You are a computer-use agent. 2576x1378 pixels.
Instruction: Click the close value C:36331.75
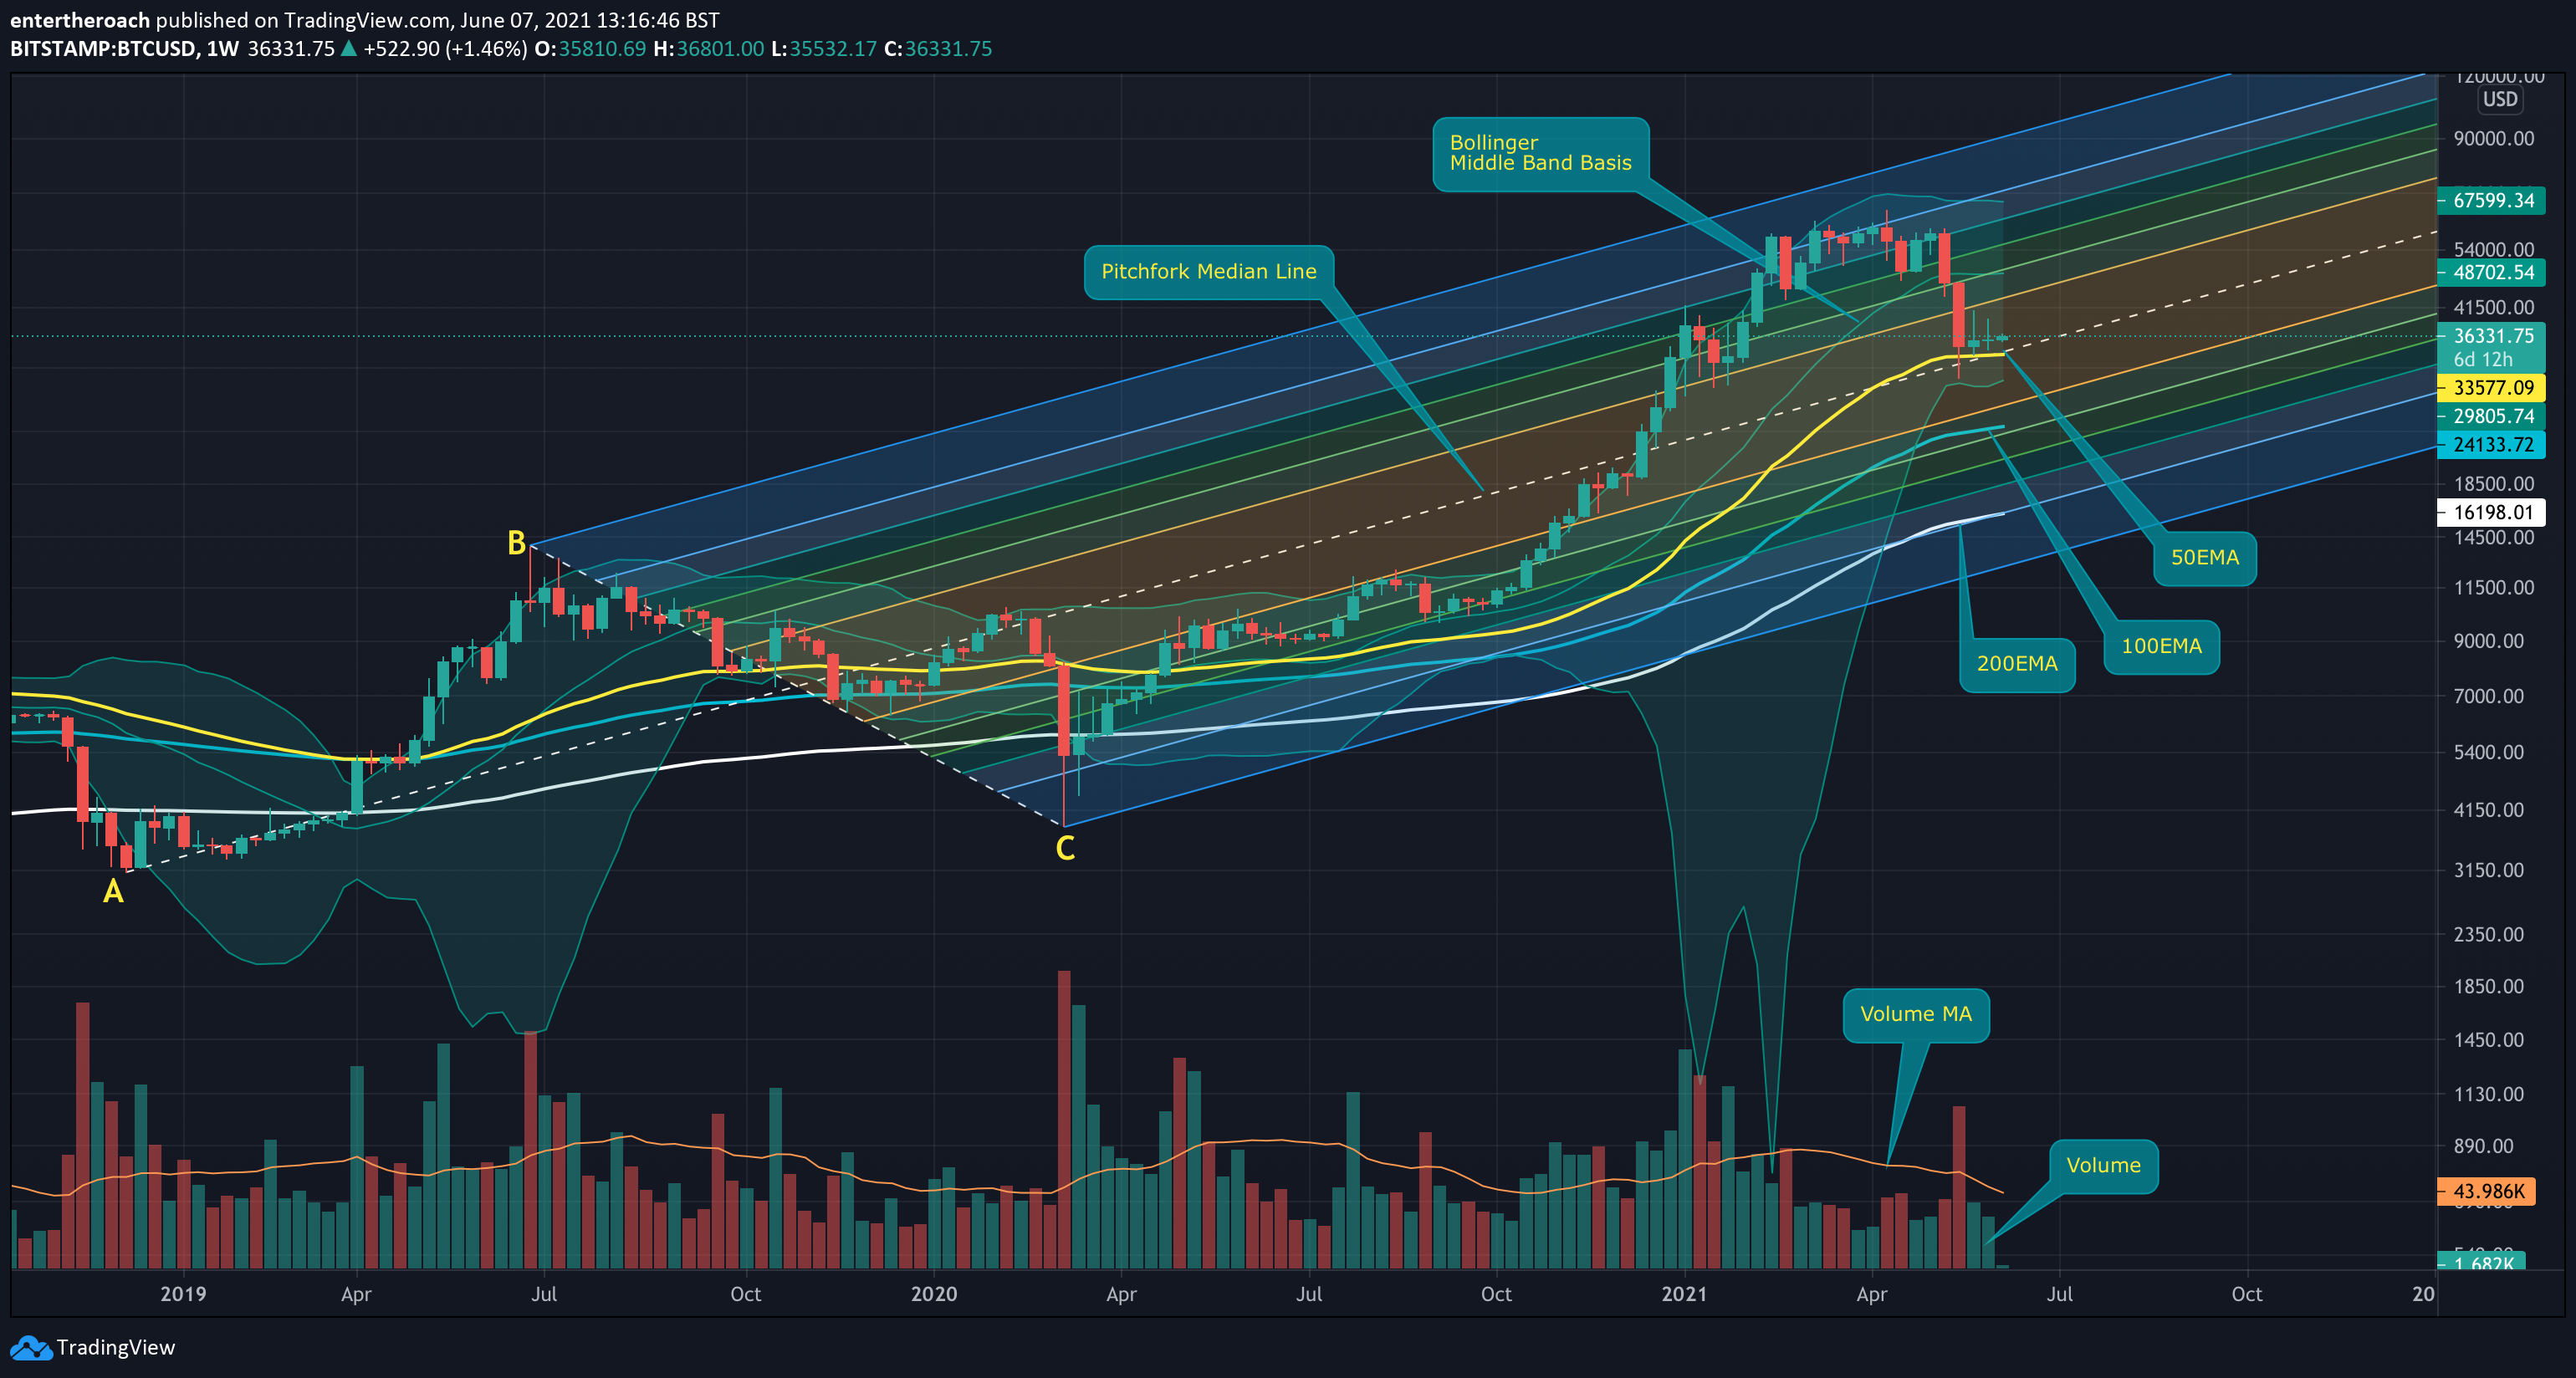click(938, 49)
